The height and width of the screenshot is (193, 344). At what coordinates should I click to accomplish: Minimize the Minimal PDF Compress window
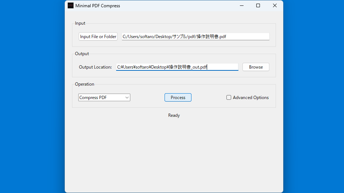[242, 6]
